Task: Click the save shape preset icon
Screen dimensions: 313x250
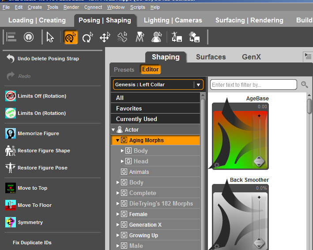Action: pos(194,37)
